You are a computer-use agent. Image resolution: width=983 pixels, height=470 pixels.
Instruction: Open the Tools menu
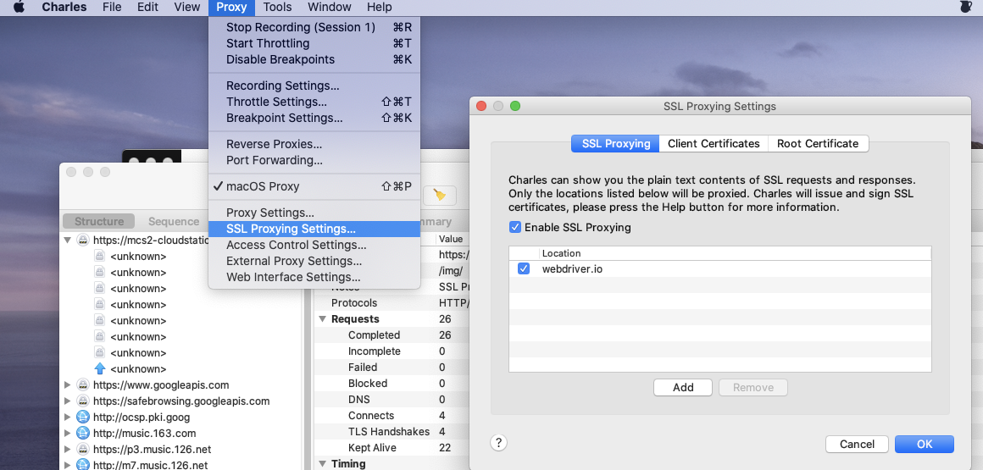[x=278, y=8]
